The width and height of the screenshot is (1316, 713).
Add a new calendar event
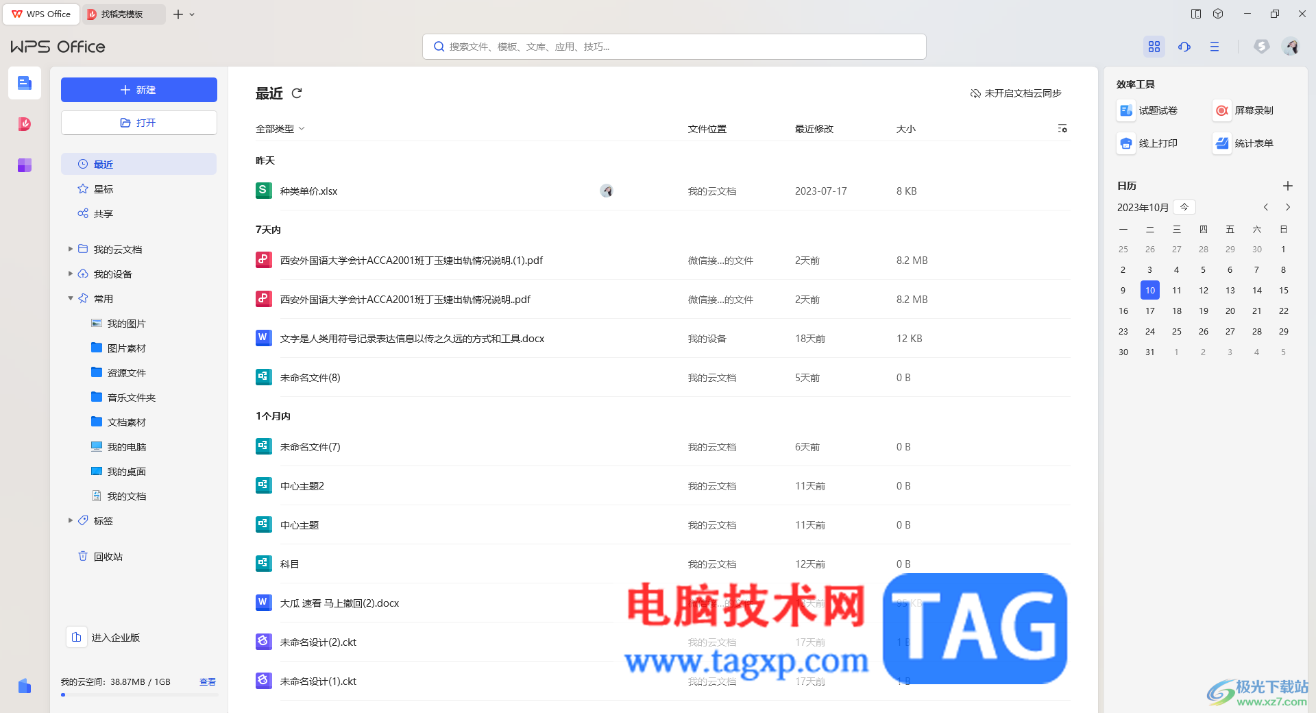click(1288, 186)
